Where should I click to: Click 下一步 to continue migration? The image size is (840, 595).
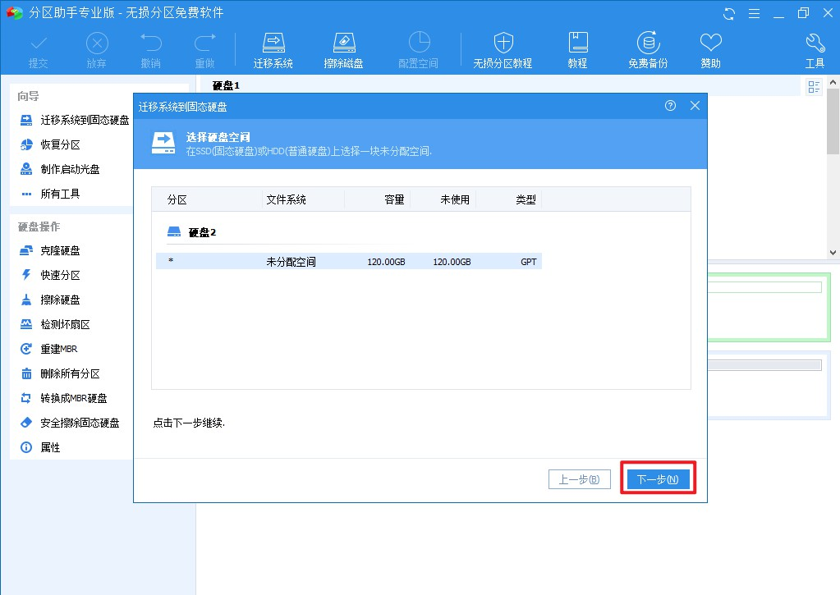pyautogui.click(x=656, y=481)
